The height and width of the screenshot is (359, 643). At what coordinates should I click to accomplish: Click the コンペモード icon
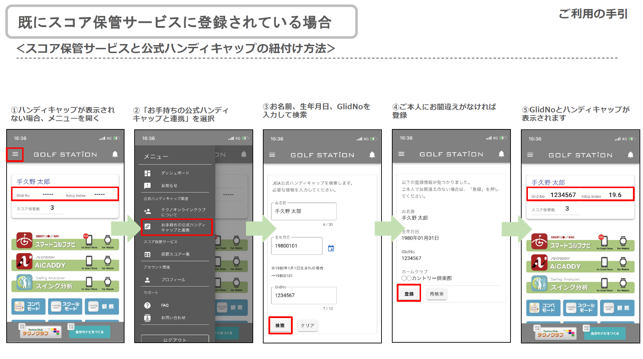(28, 307)
